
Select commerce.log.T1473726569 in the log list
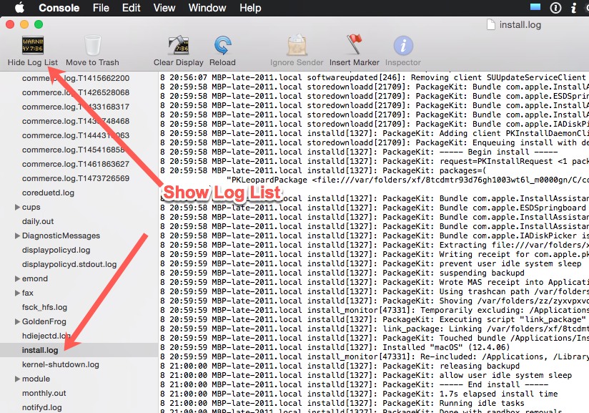tap(76, 178)
